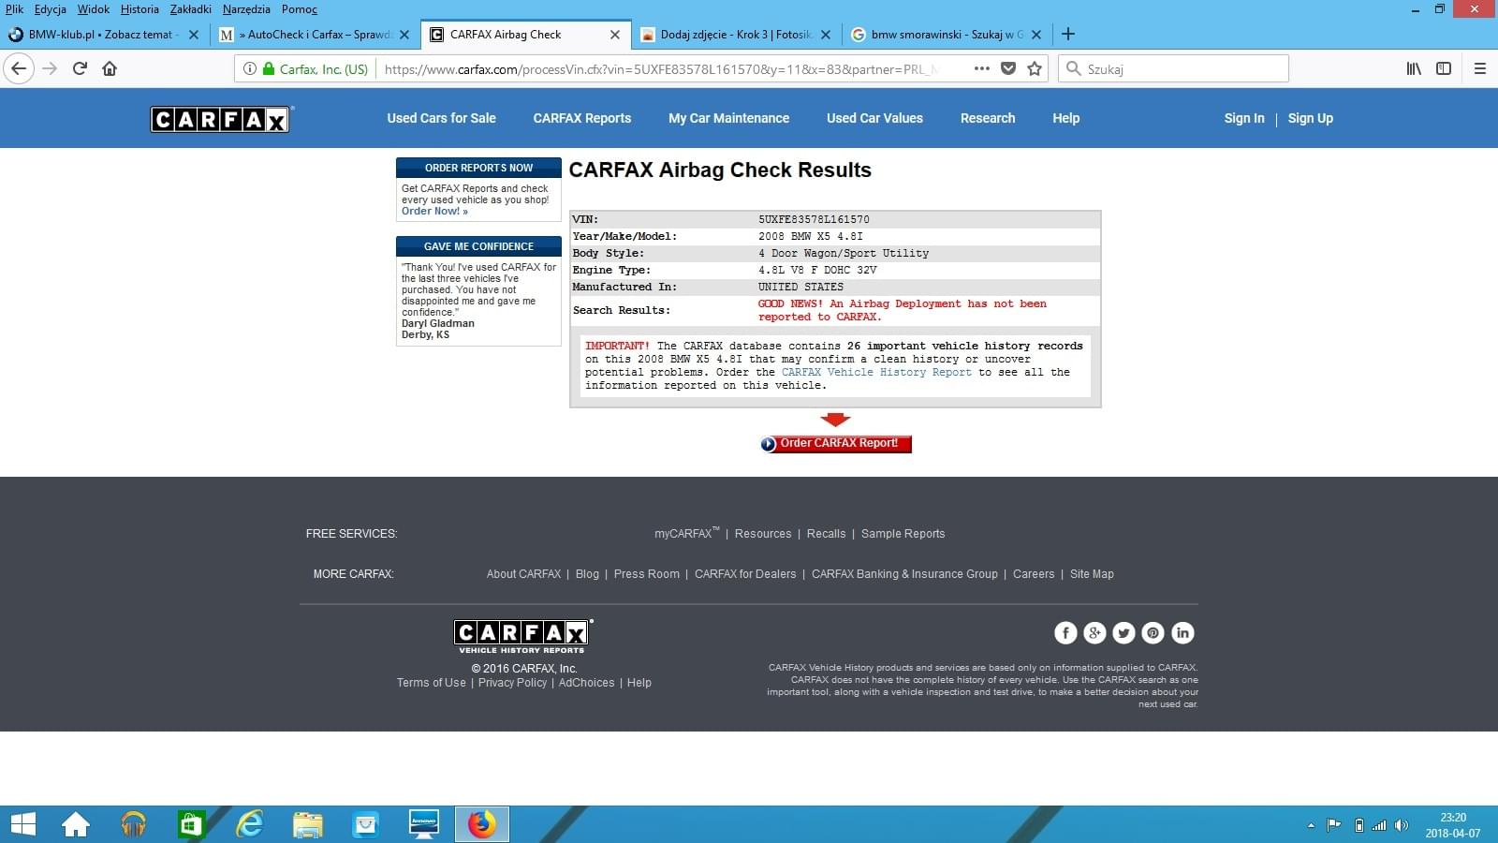Open the Firefox hamburger menu
1498x843 pixels.
coord(1480,68)
